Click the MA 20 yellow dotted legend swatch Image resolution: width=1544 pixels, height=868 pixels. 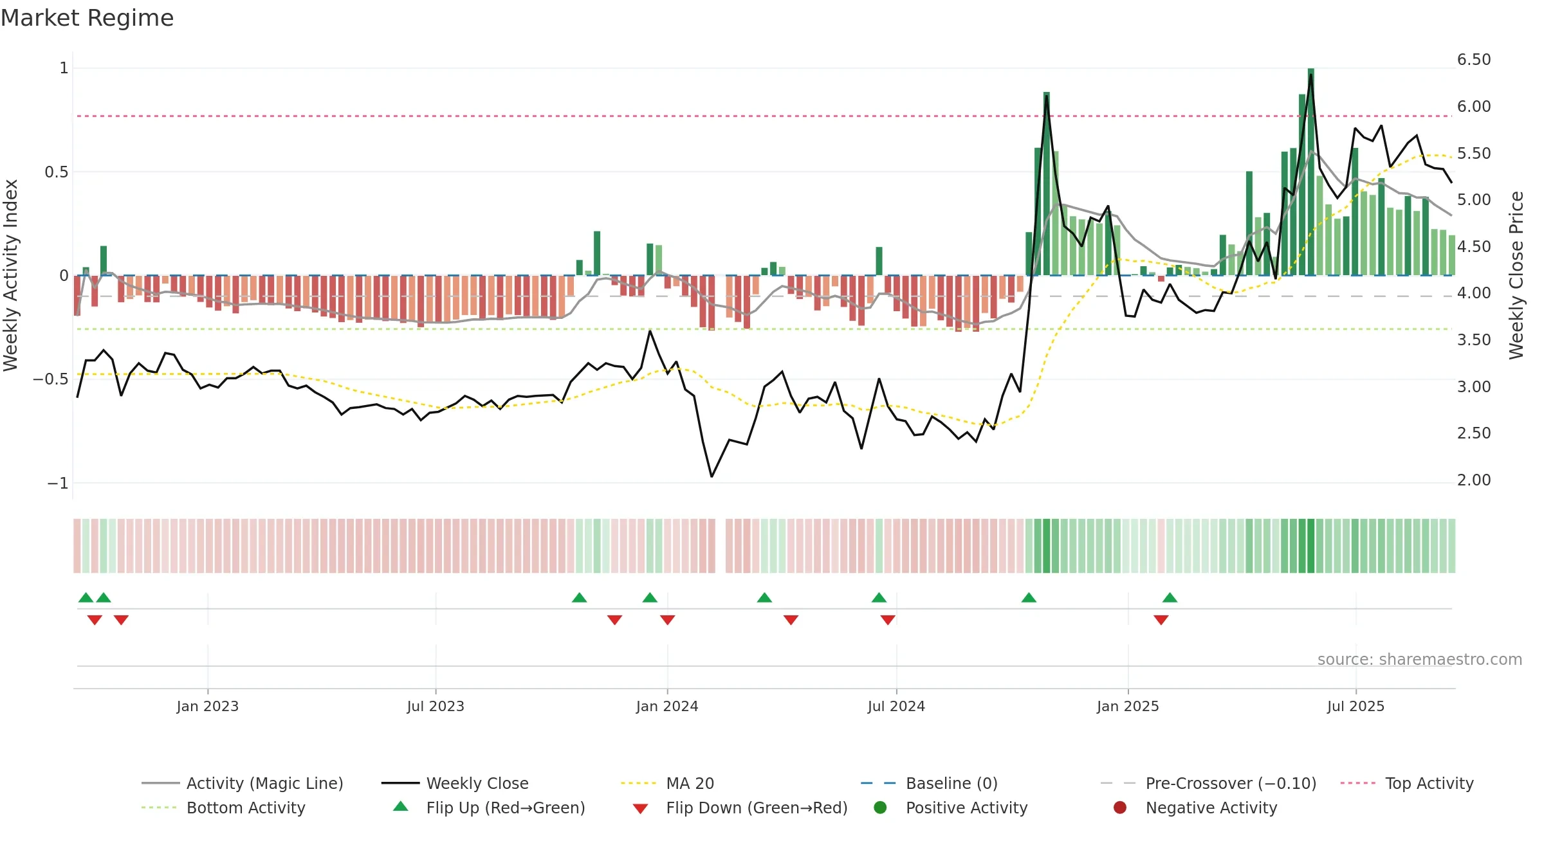coord(638,783)
